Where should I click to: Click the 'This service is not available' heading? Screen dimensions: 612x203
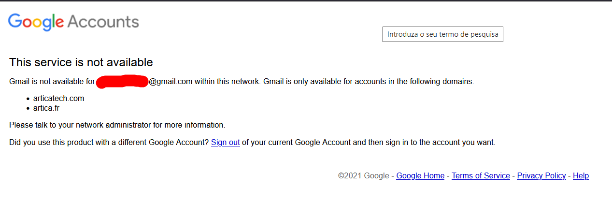click(81, 62)
